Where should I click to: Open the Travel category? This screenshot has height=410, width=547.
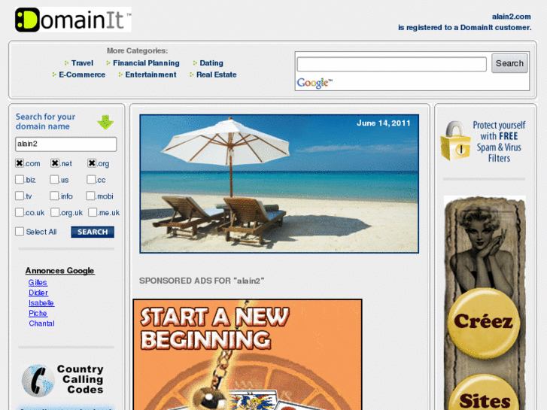pyautogui.click(x=82, y=63)
